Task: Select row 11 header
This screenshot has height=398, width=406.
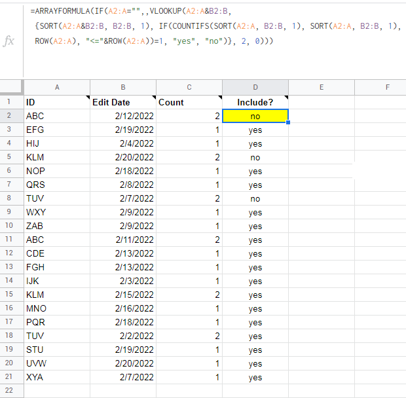Action: 12,239
